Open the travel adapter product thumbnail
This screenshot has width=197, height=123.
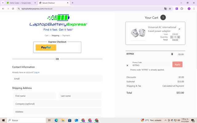(138, 33)
